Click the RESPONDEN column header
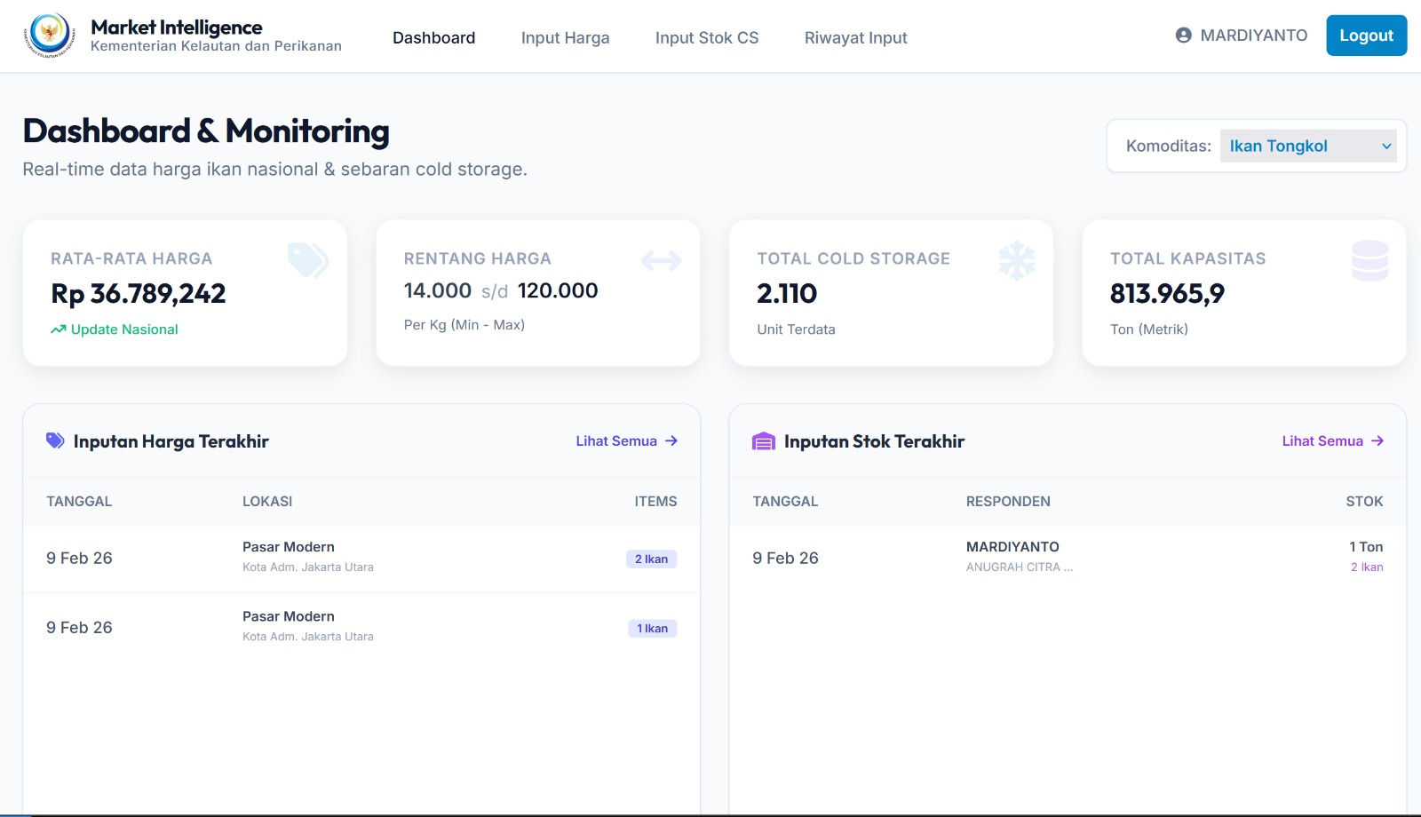 pos(1008,502)
